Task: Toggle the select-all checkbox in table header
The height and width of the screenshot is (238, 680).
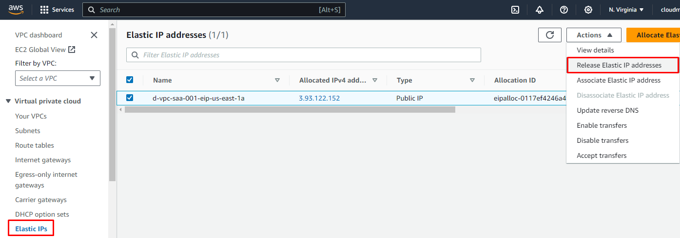Action: [x=130, y=80]
